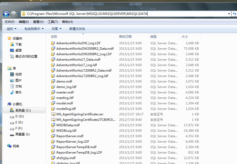Viewport: 237px width, 164px height.
Task: Click the demo_log.ldf file icon
Action: click(53, 87)
